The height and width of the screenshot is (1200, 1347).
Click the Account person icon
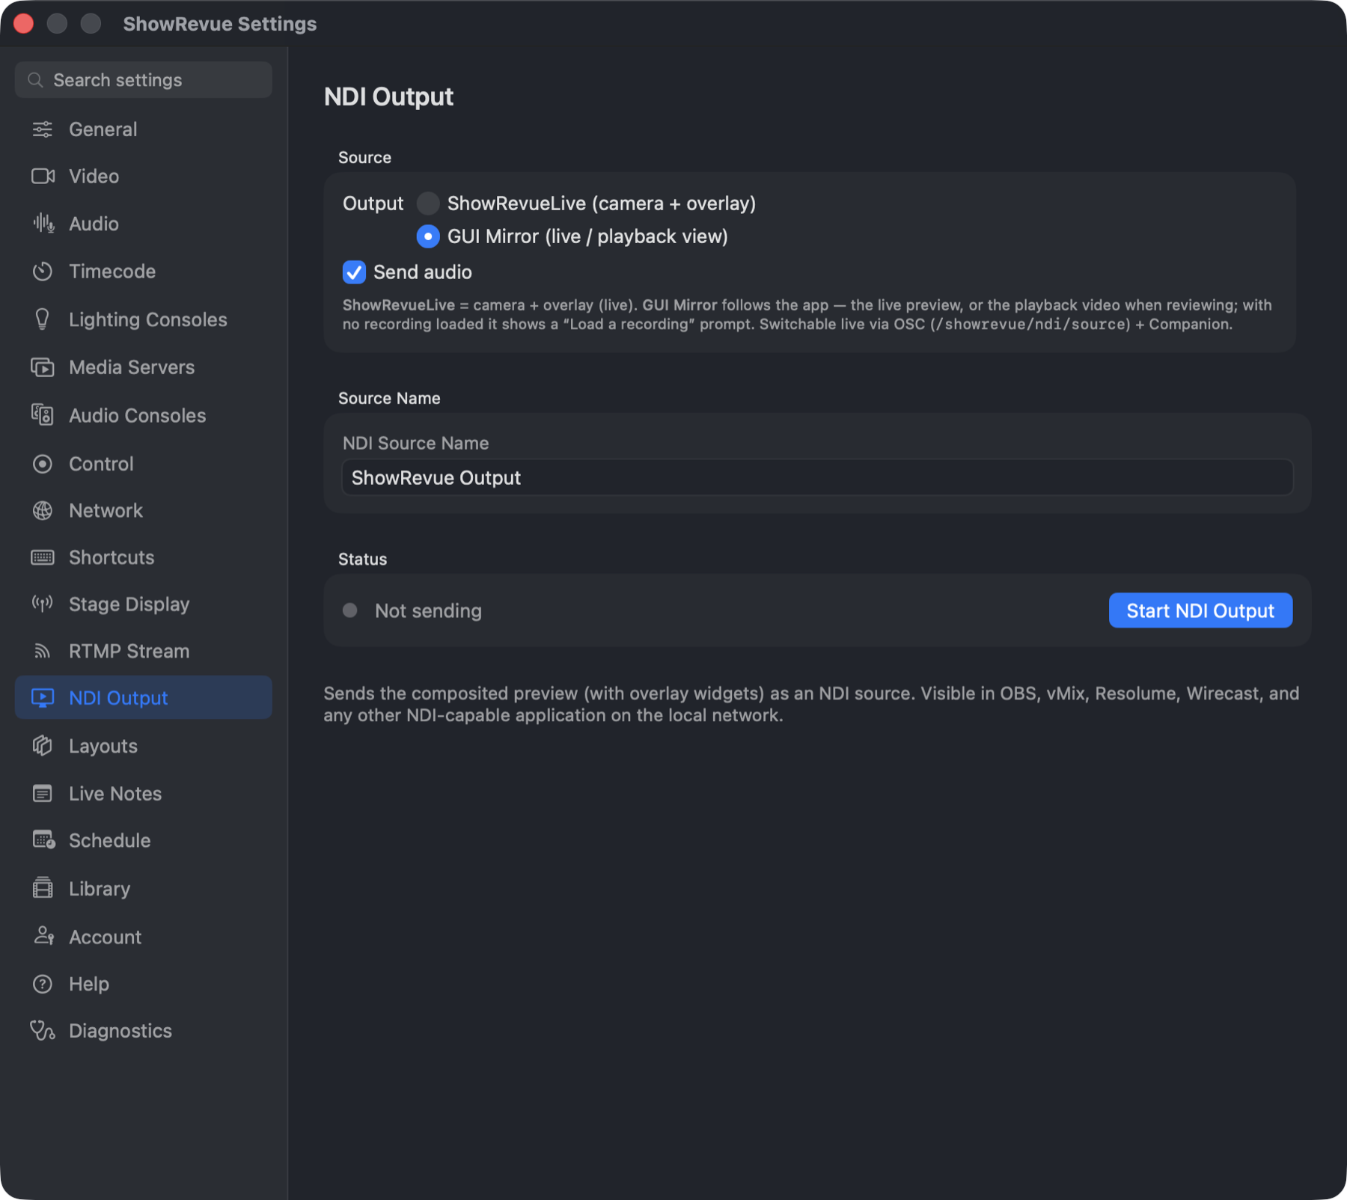point(43,936)
